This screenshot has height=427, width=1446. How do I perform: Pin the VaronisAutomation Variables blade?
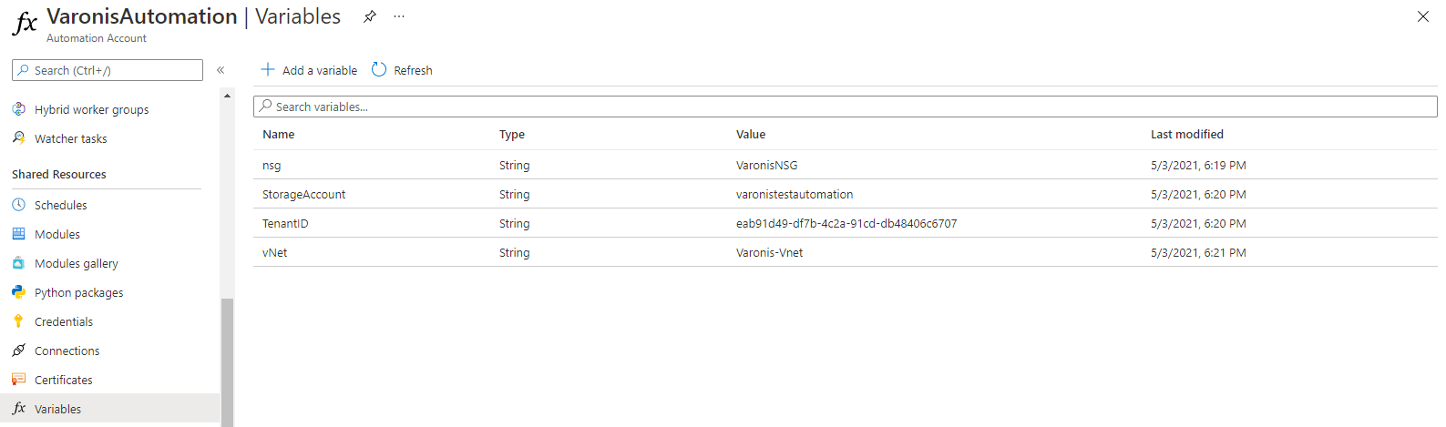coord(370,16)
